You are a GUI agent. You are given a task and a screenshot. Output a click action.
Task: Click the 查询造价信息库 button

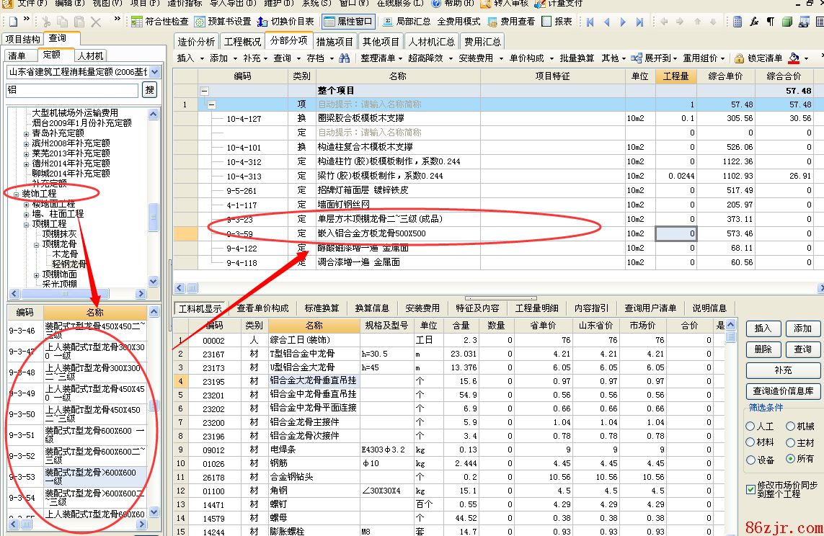[783, 391]
